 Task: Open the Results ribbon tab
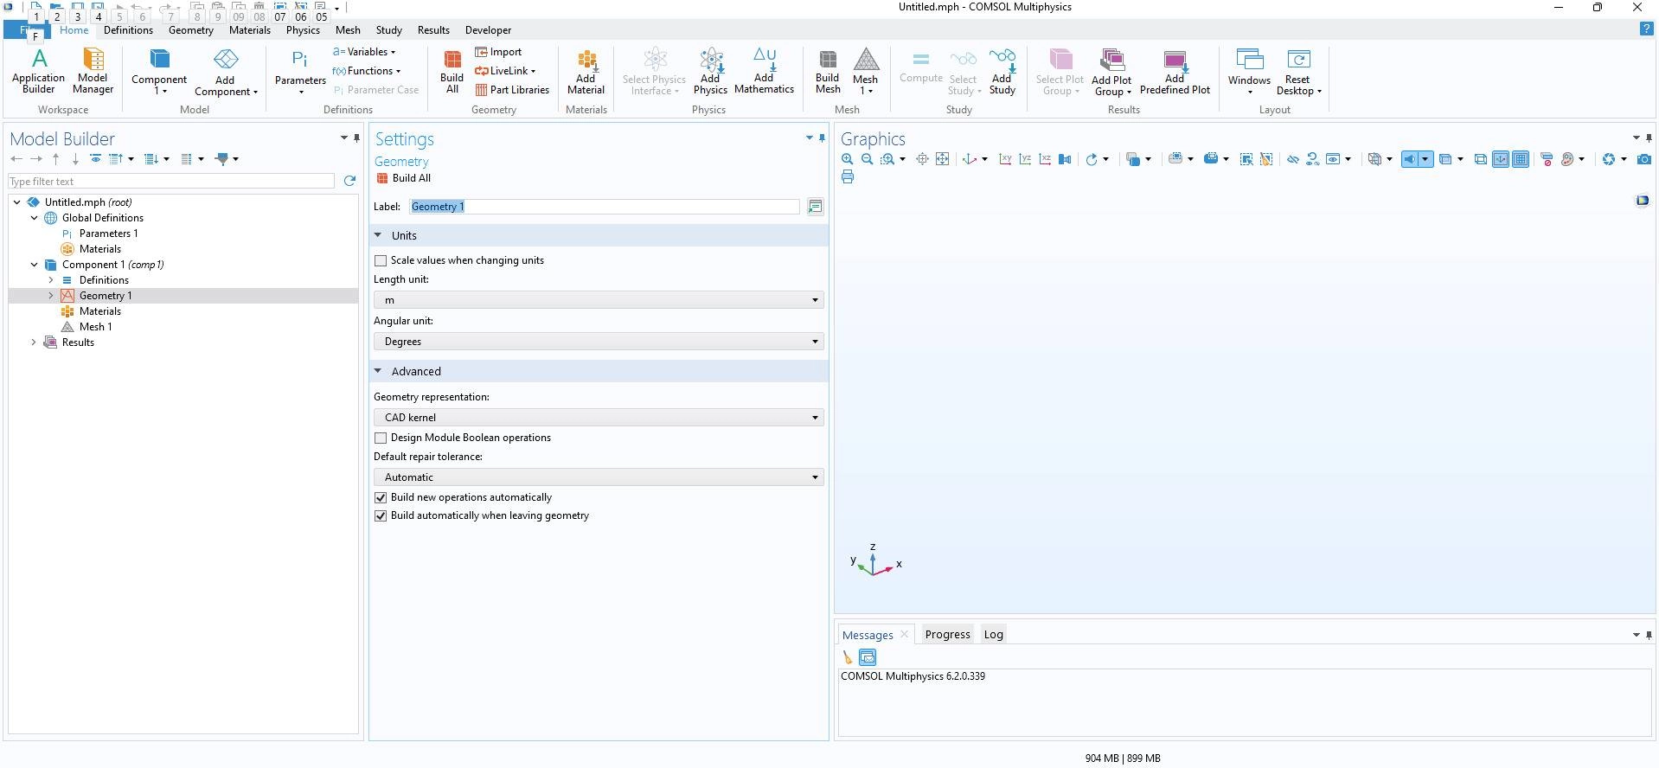[433, 30]
